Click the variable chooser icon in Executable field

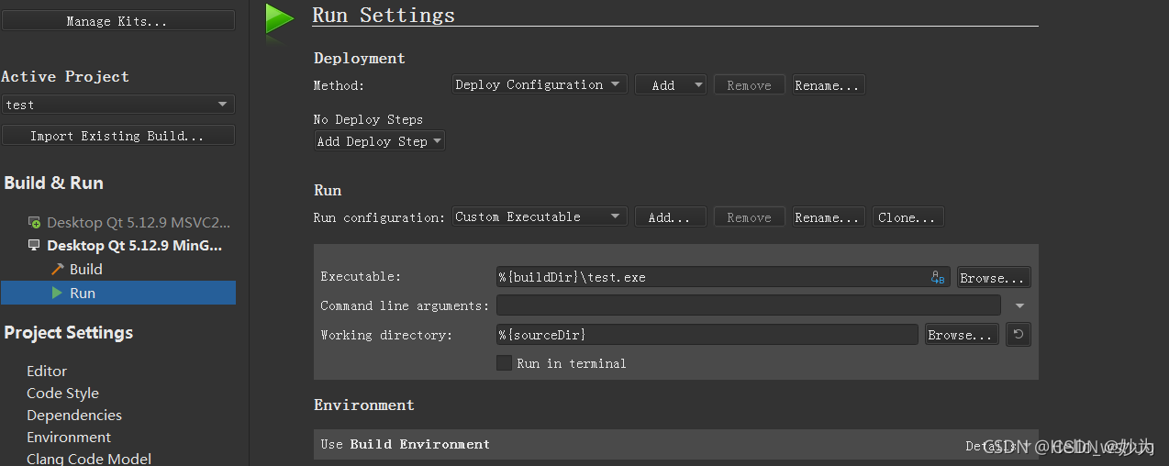tap(938, 277)
